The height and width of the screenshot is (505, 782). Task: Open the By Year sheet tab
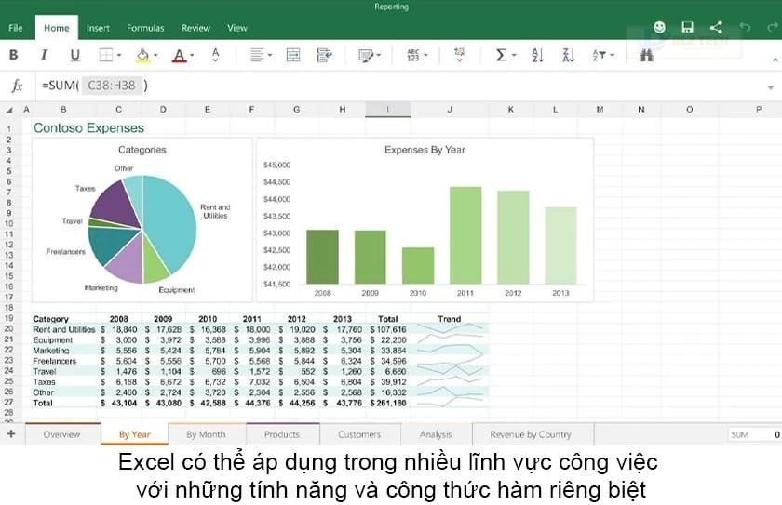click(x=135, y=434)
